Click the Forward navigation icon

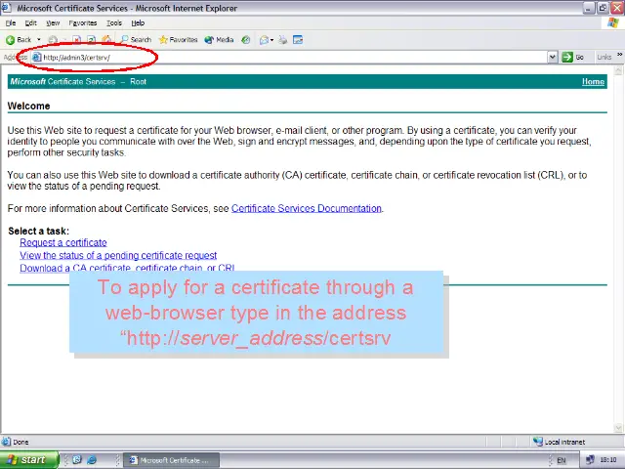tap(53, 39)
